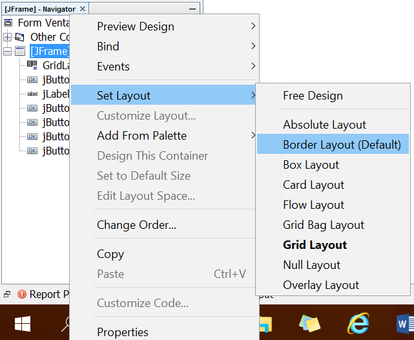The image size is (414, 340).
Task: Expand the Other Components tree node
Action: [x=7, y=37]
